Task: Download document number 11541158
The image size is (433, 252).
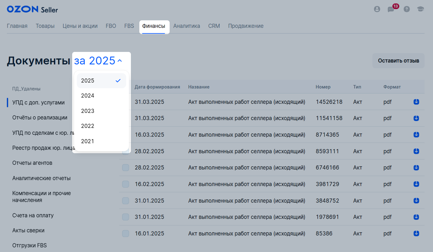Action: click(x=416, y=118)
